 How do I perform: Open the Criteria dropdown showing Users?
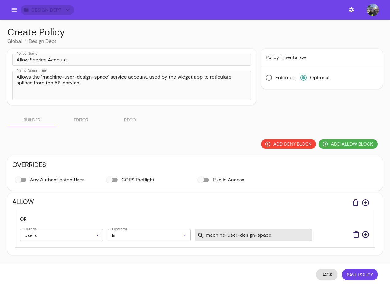click(x=61, y=235)
